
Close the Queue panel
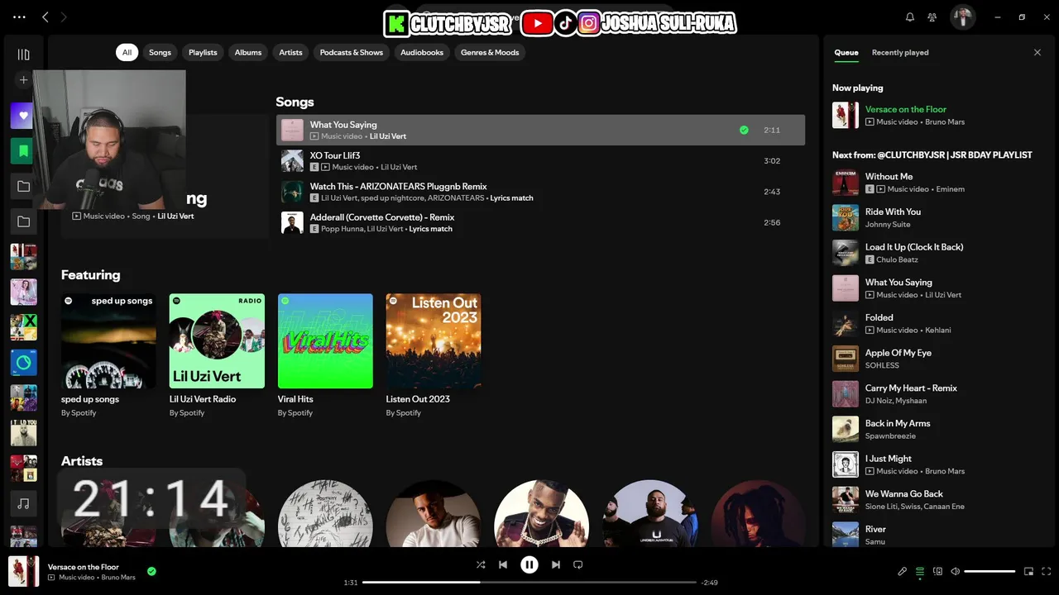[1037, 52]
